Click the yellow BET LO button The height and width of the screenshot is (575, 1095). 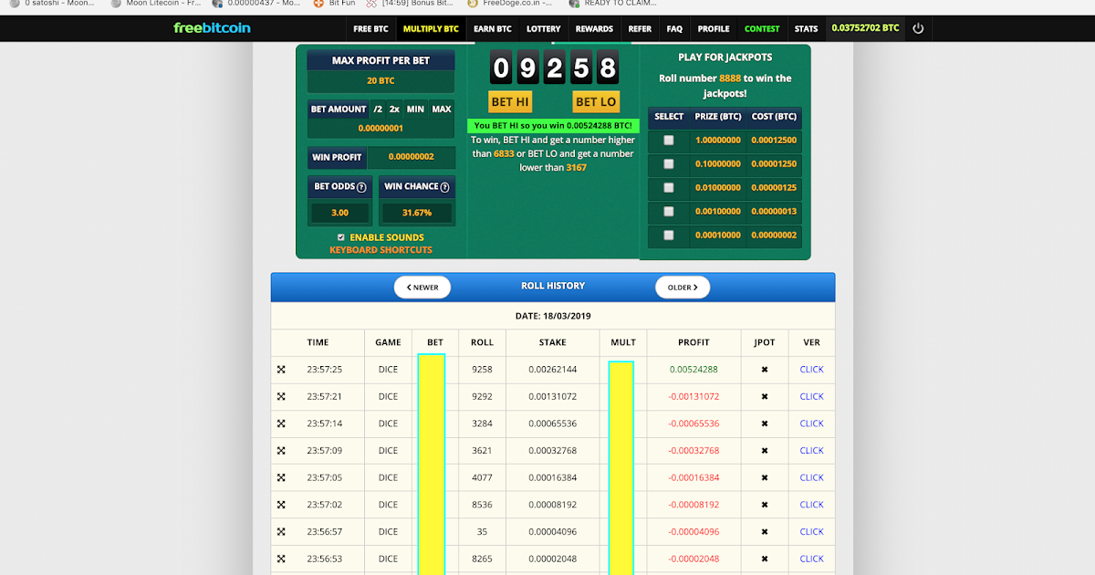coord(596,102)
